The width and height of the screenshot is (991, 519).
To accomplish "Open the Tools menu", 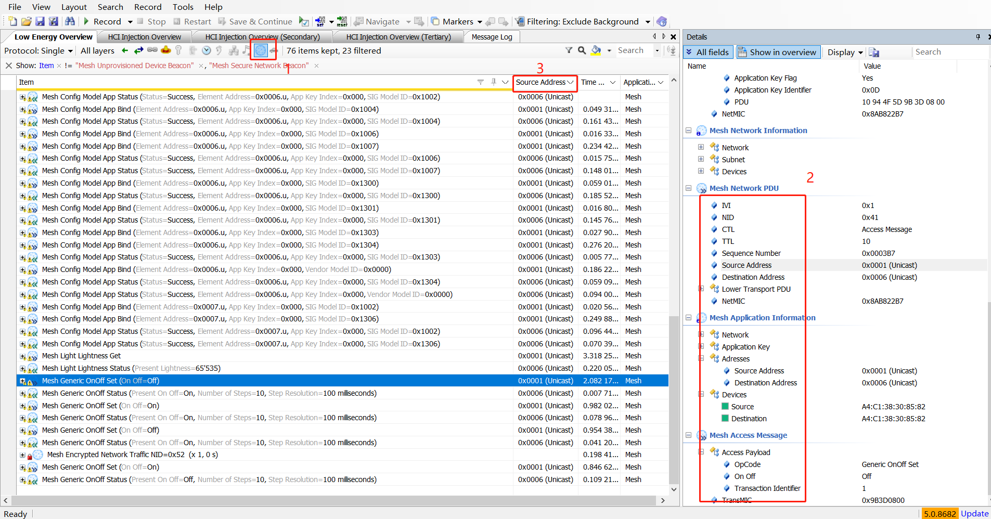I will coord(183,7).
